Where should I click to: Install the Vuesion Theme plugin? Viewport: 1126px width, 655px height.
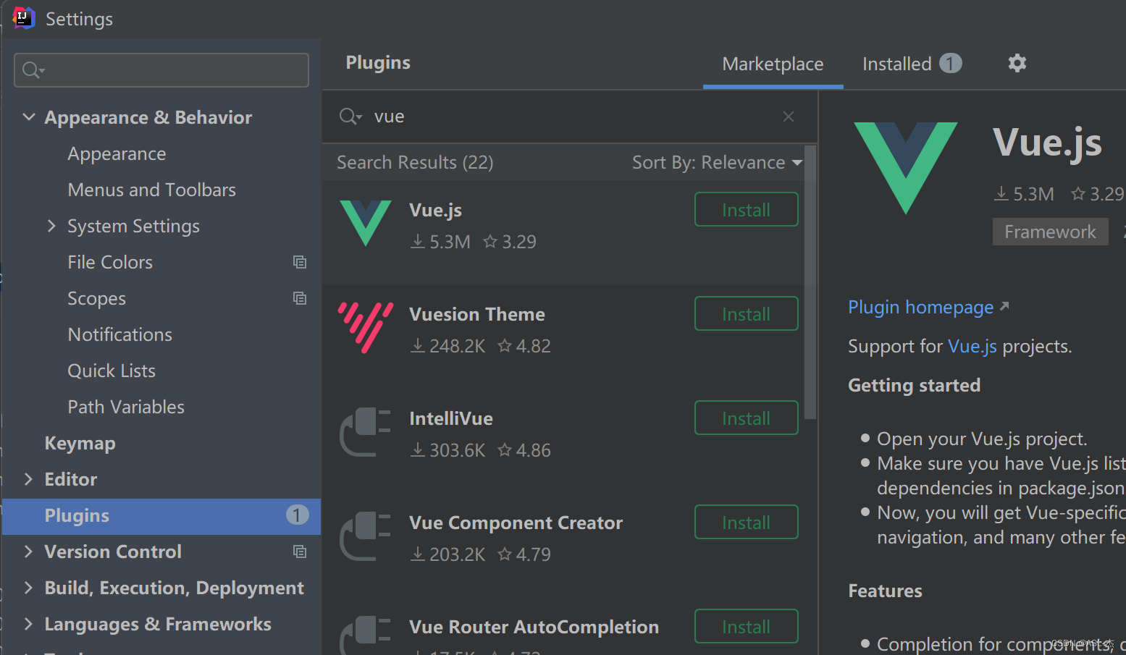(746, 314)
